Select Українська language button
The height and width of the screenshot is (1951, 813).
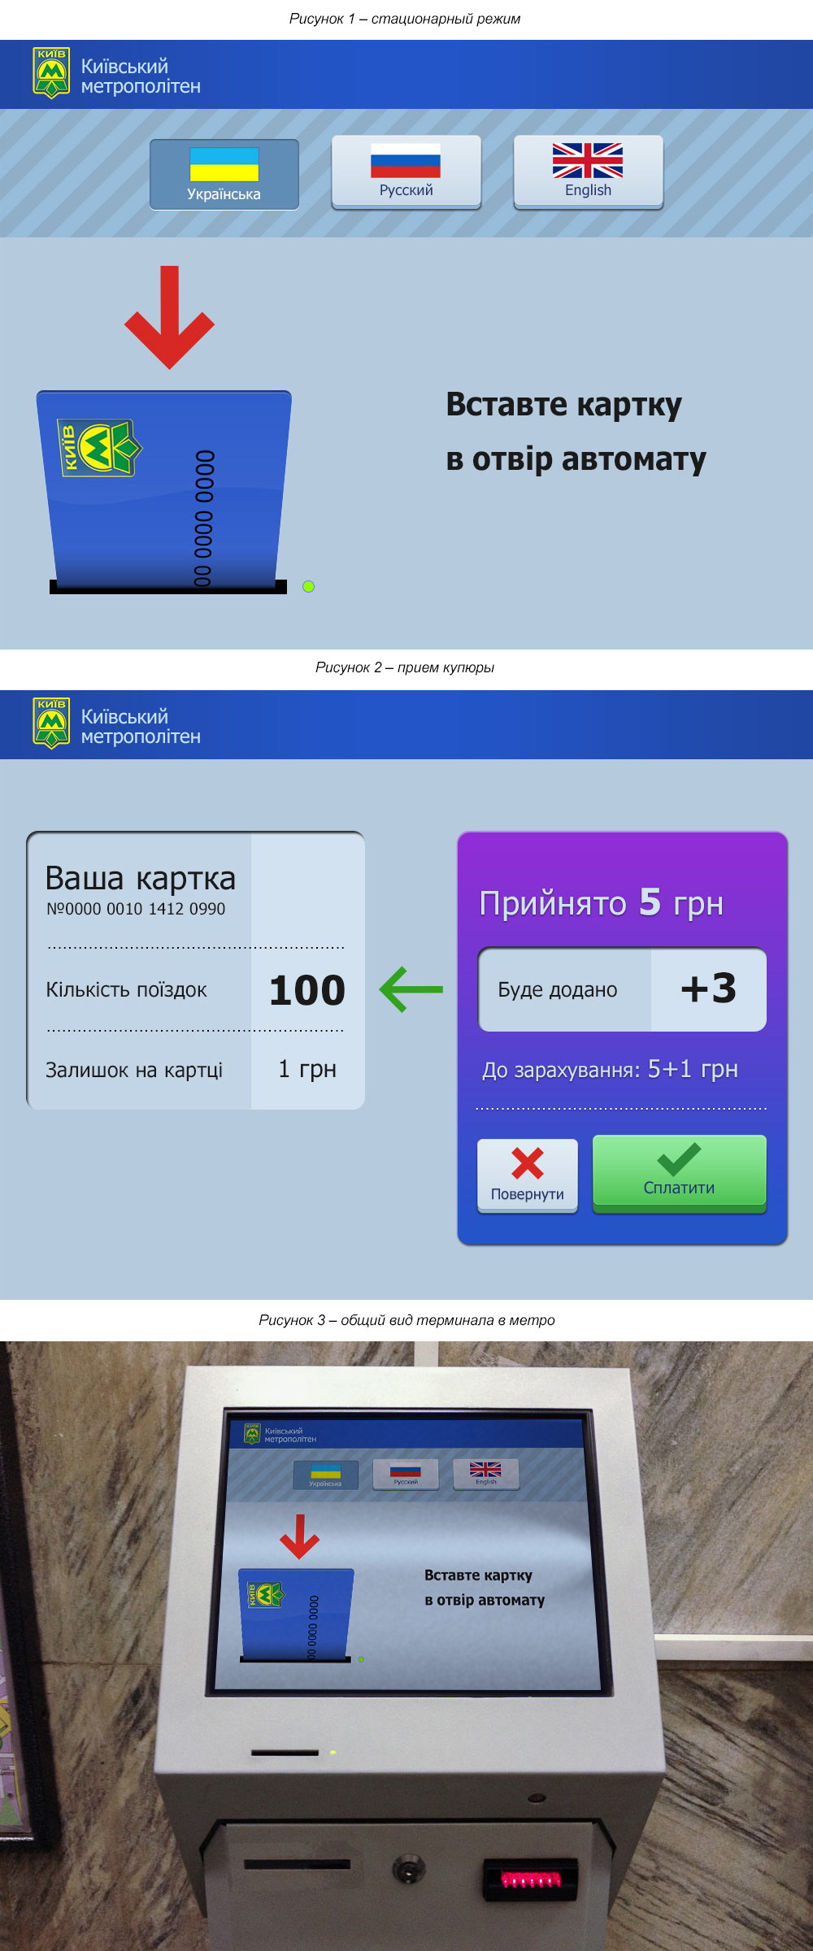click(x=224, y=174)
